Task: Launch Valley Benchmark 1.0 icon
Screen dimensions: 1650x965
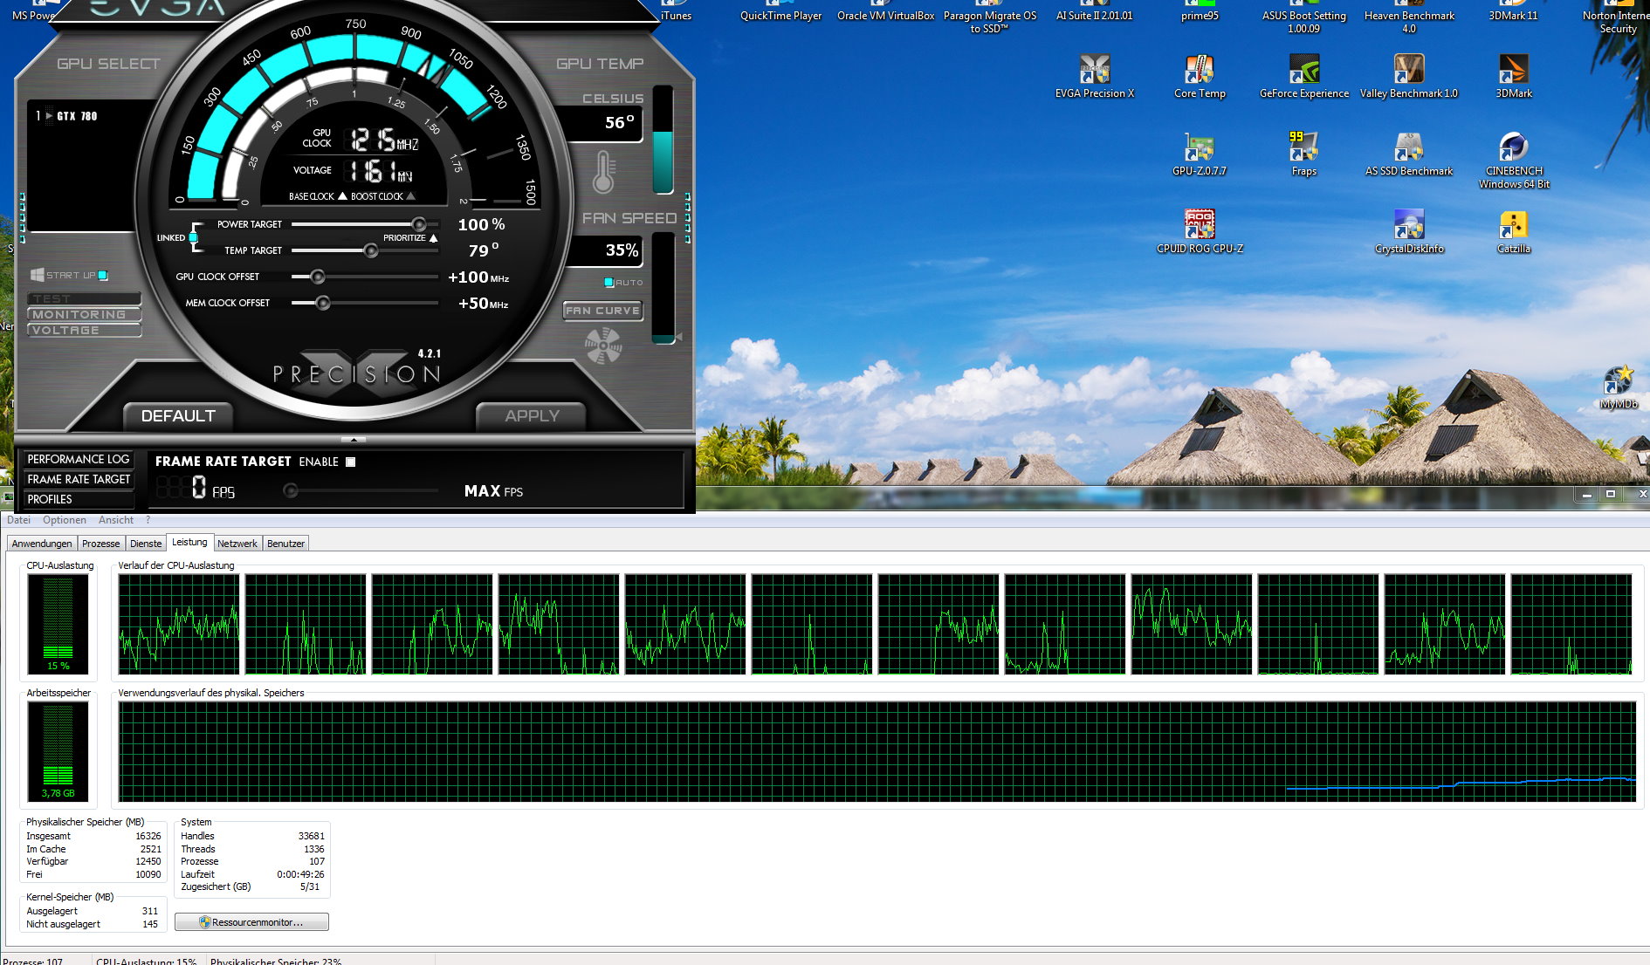Action: pos(1409,77)
